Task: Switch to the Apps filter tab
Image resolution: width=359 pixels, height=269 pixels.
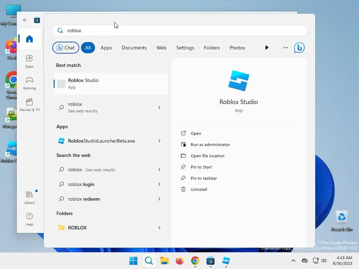Action: pos(106,48)
